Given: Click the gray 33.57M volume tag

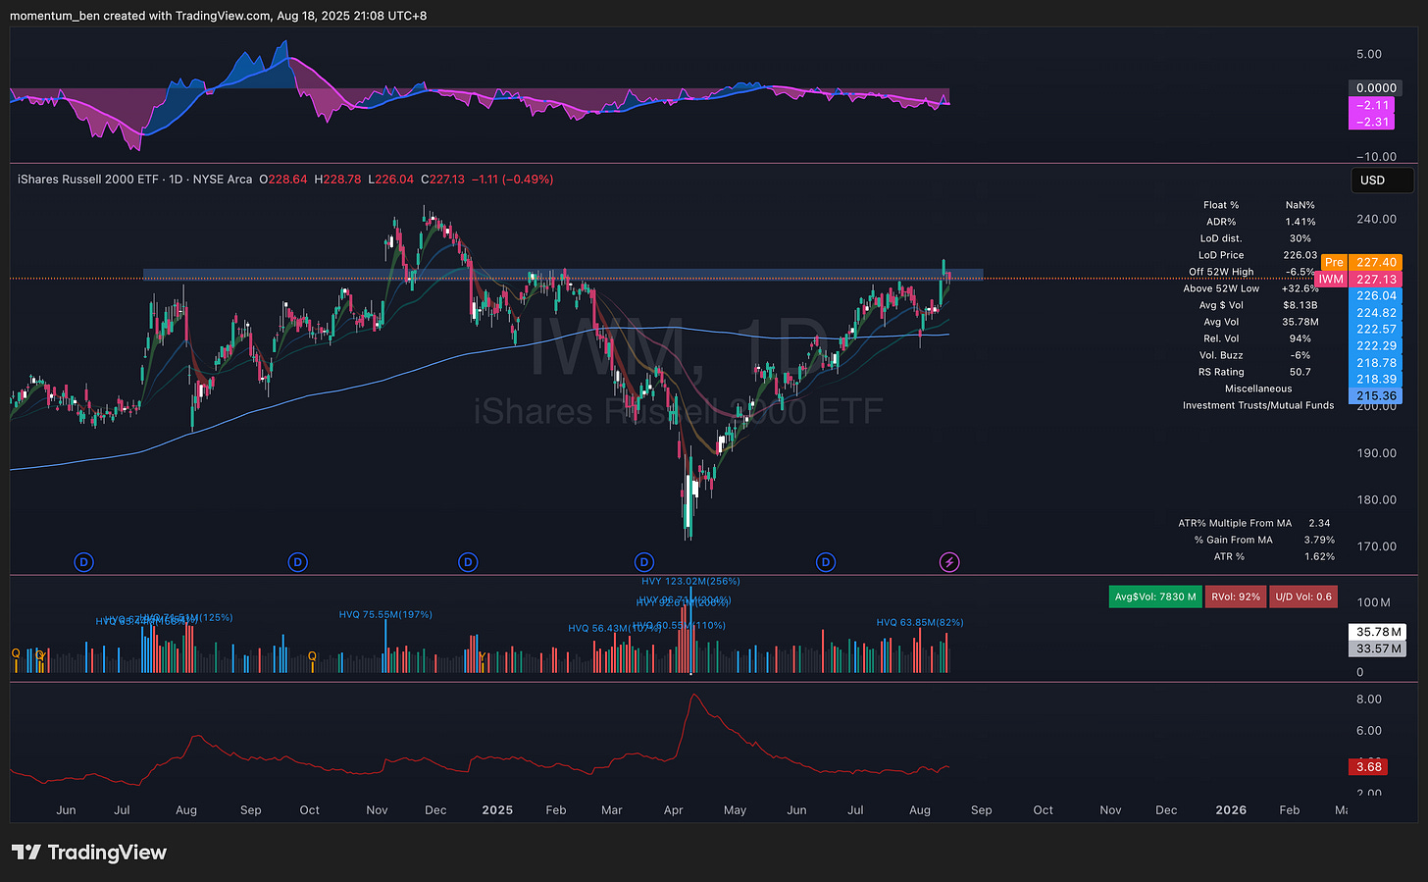Looking at the screenshot, I should [x=1378, y=649].
